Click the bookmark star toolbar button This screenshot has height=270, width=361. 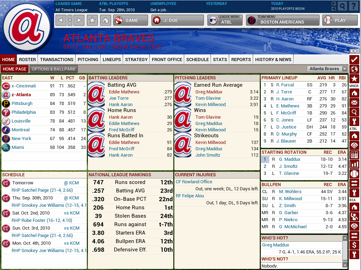[92, 20]
